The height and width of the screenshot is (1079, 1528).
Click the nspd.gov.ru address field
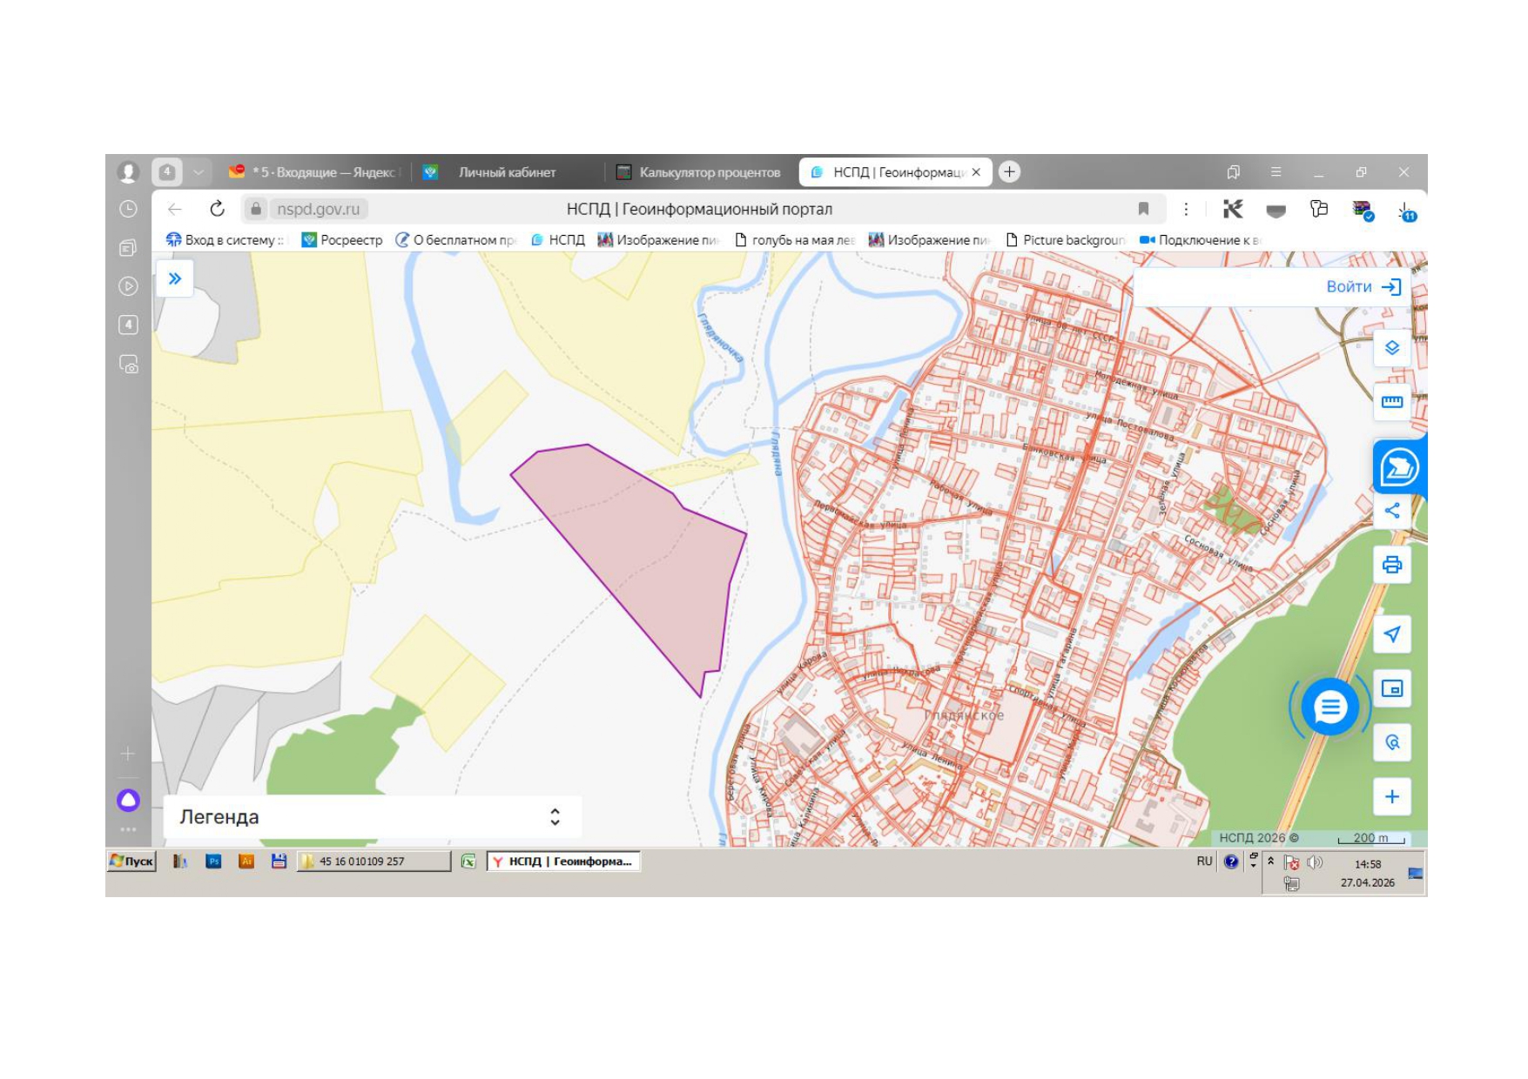click(318, 209)
